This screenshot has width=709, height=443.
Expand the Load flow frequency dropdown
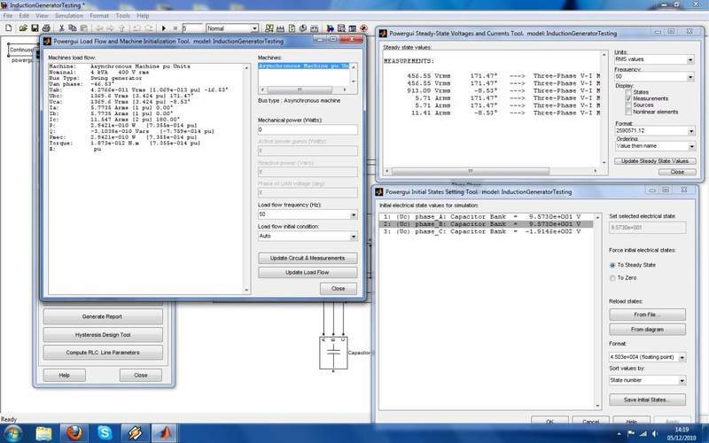point(307,214)
